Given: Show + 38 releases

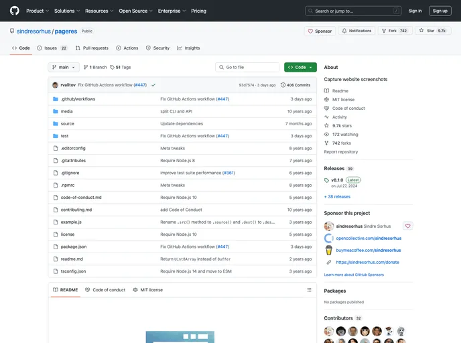Looking at the screenshot, I should [x=337, y=197].
